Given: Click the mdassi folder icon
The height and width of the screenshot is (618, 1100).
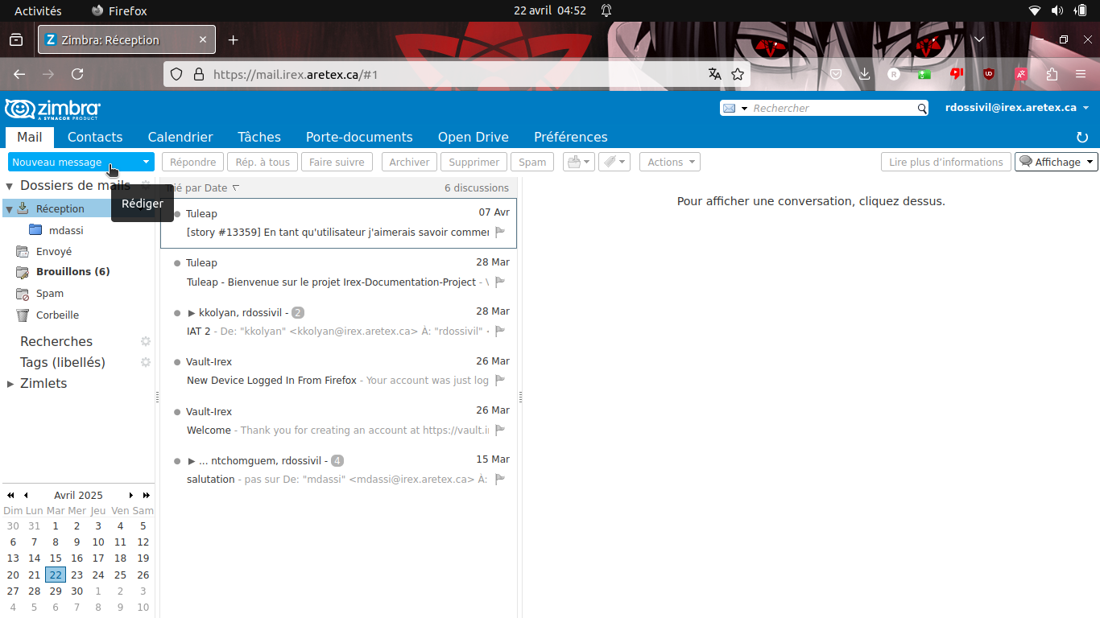Looking at the screenshot, I should tap(35, 230).
